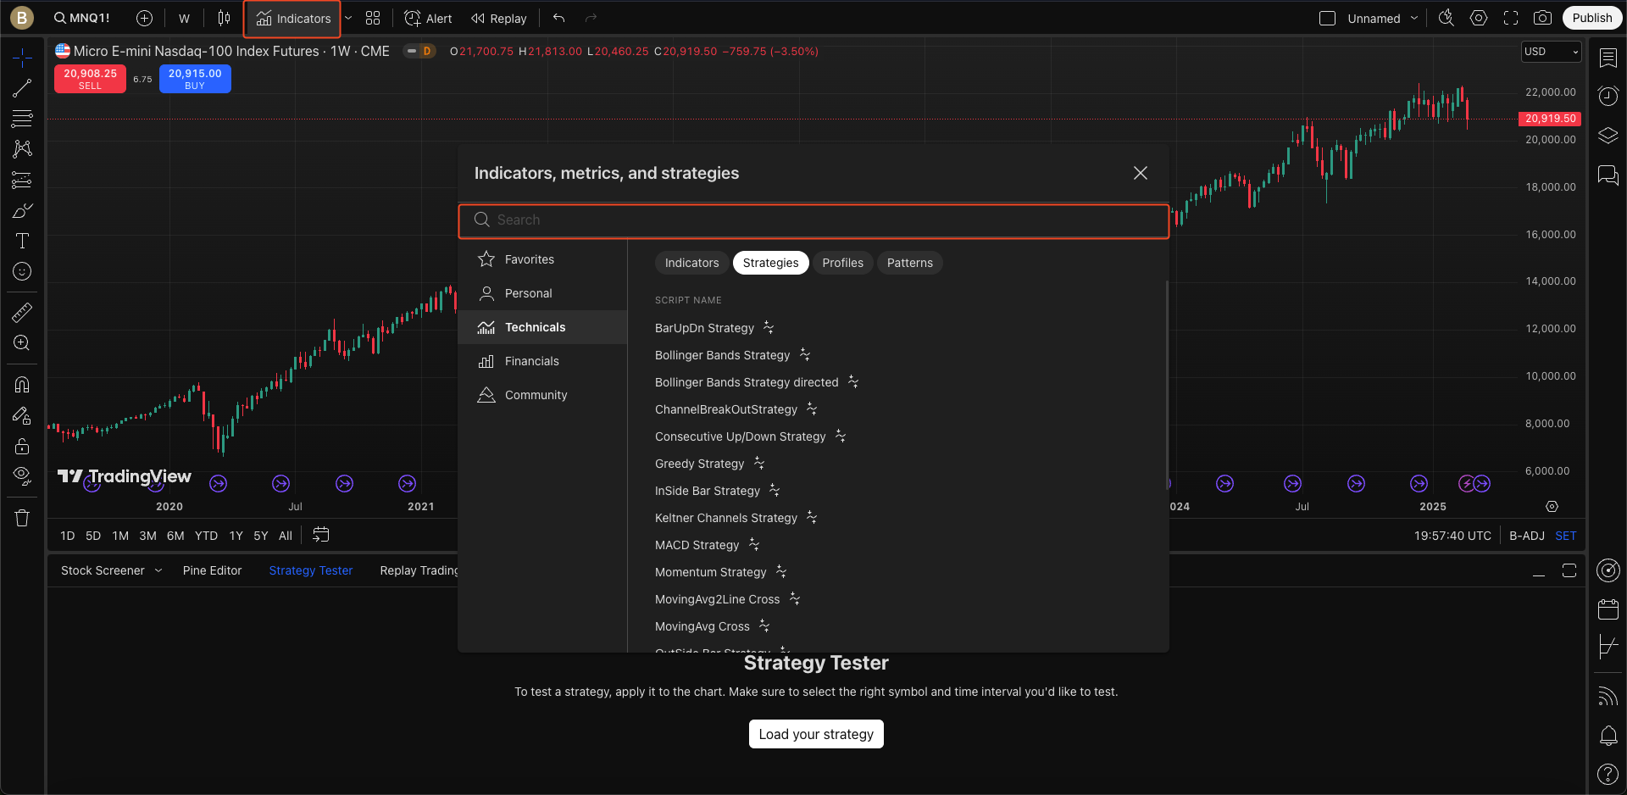Select MACD Strategy from the script list
The image size is (1627, 795).
(x=697, y=545)
